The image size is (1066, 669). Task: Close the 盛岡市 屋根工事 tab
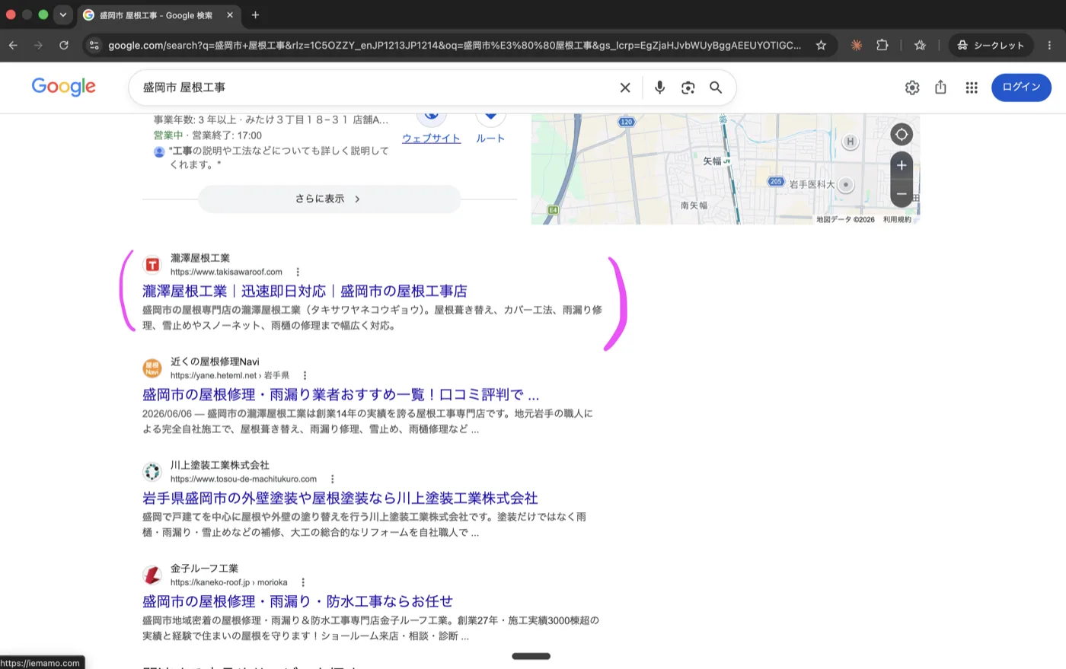click(x=230, y=15)
